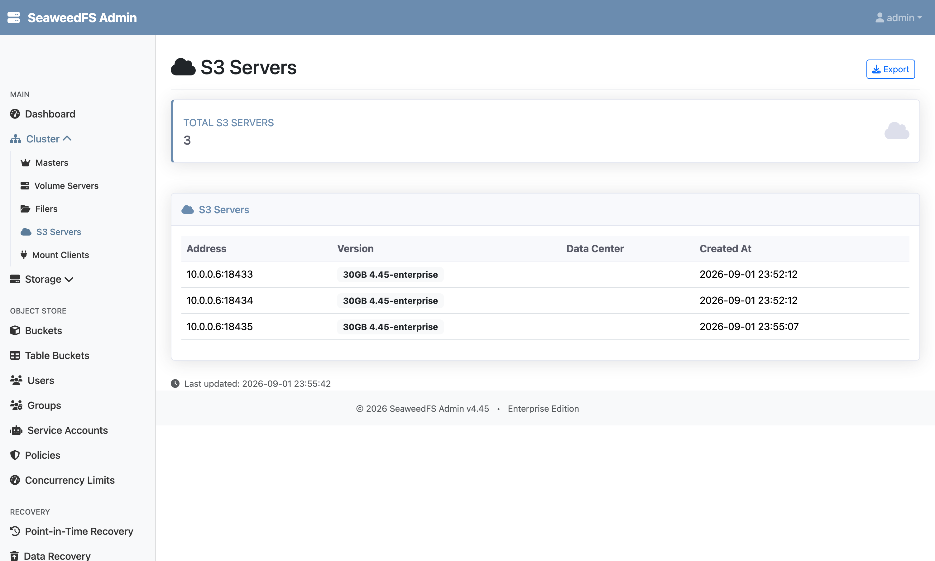The height and width of the screenshot is (561, 935).
Task: Open Buckets page
Action: tap(43, 330)
